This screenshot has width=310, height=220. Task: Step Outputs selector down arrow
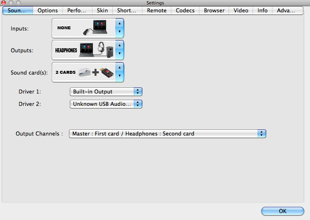[120, 54]
